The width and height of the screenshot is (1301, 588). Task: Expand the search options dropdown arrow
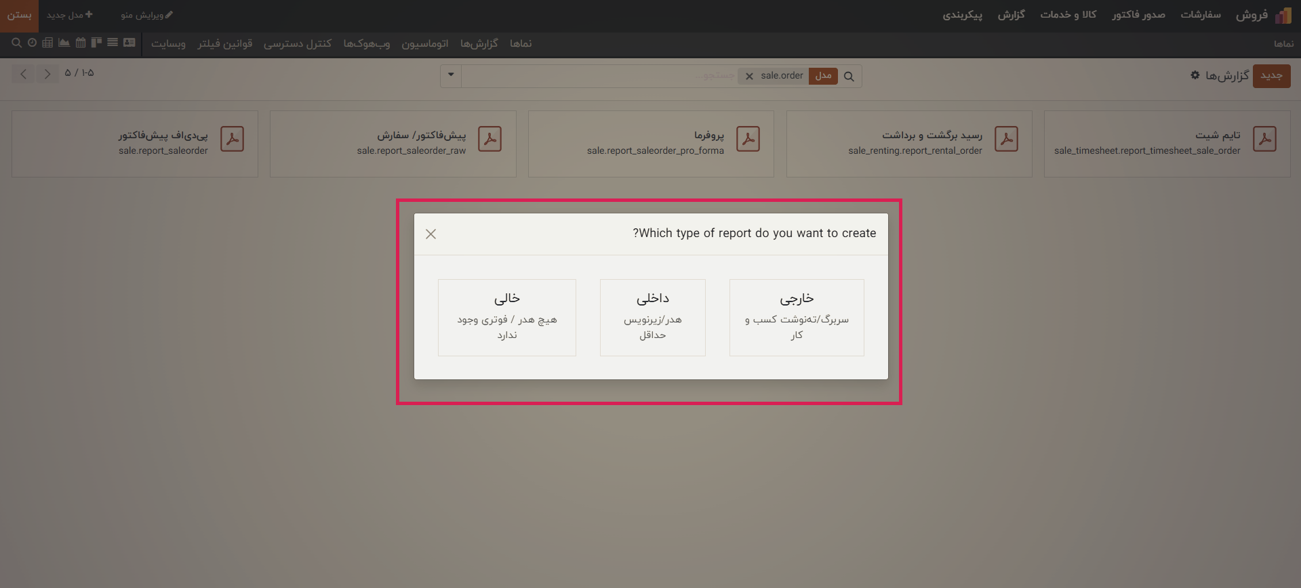pyautogui.click(x=451, y=75)
